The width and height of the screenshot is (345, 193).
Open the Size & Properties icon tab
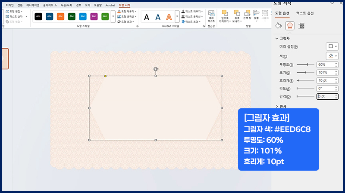[301, 26]
